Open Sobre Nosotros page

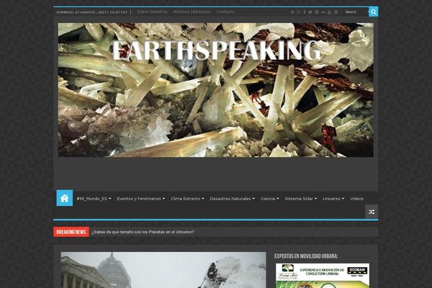152,12
